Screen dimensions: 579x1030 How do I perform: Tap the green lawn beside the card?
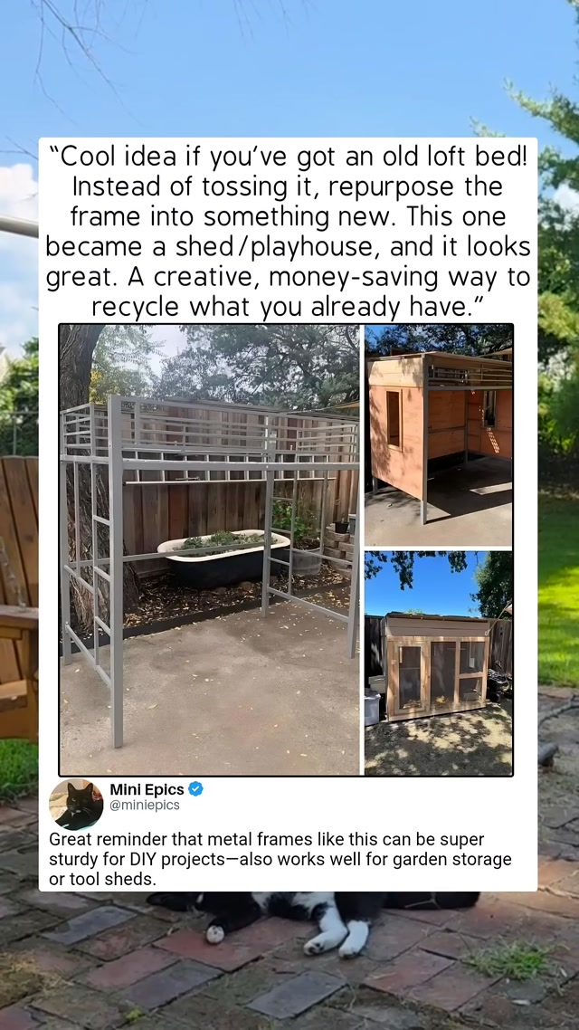[558, 591]
